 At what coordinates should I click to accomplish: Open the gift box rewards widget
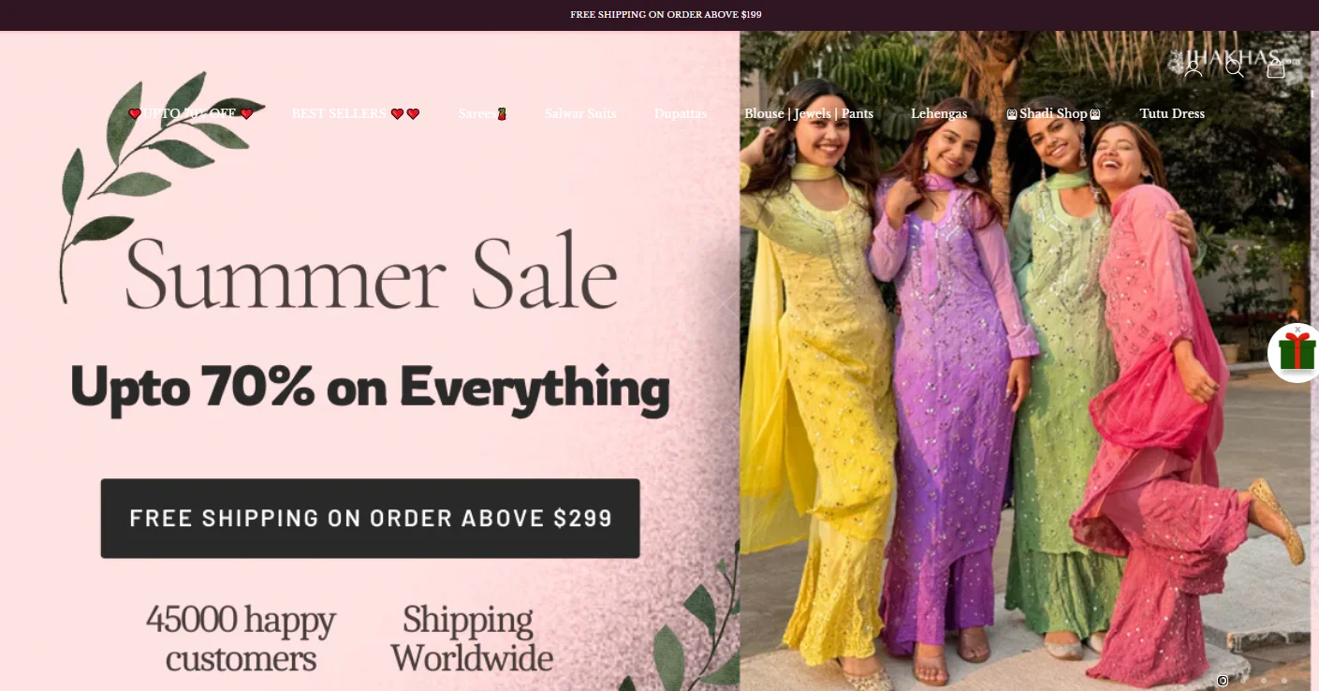coord(1297,352)
